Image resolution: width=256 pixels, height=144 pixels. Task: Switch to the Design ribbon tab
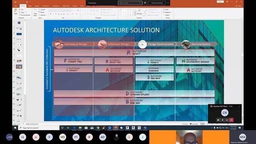click(x=37, y=6)
